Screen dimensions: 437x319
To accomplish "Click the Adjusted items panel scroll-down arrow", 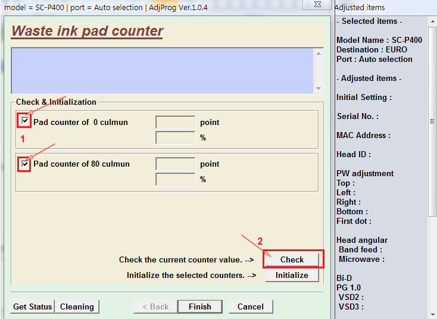I will pos(433,315).
